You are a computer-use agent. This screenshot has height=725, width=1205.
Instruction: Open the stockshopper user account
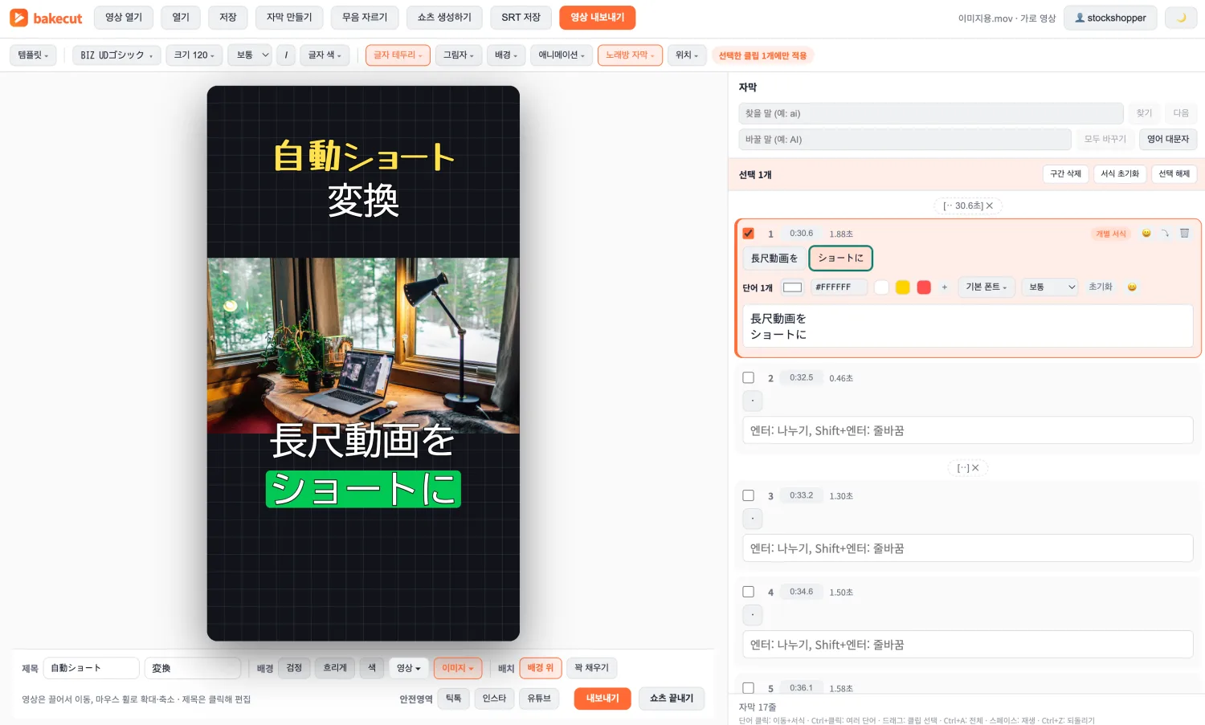tap(1110, 18)
